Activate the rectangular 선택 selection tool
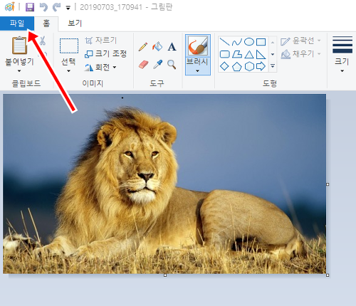Viewport: 356px width, 306px height. click(x=69, y=46)
